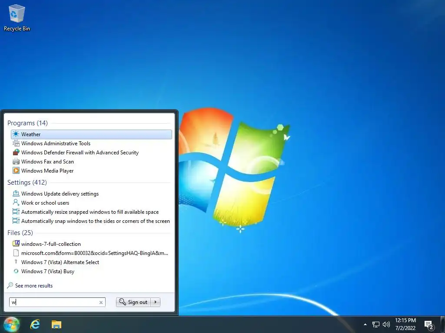
Task: Open the network icon in system tray
Action: 376,324
